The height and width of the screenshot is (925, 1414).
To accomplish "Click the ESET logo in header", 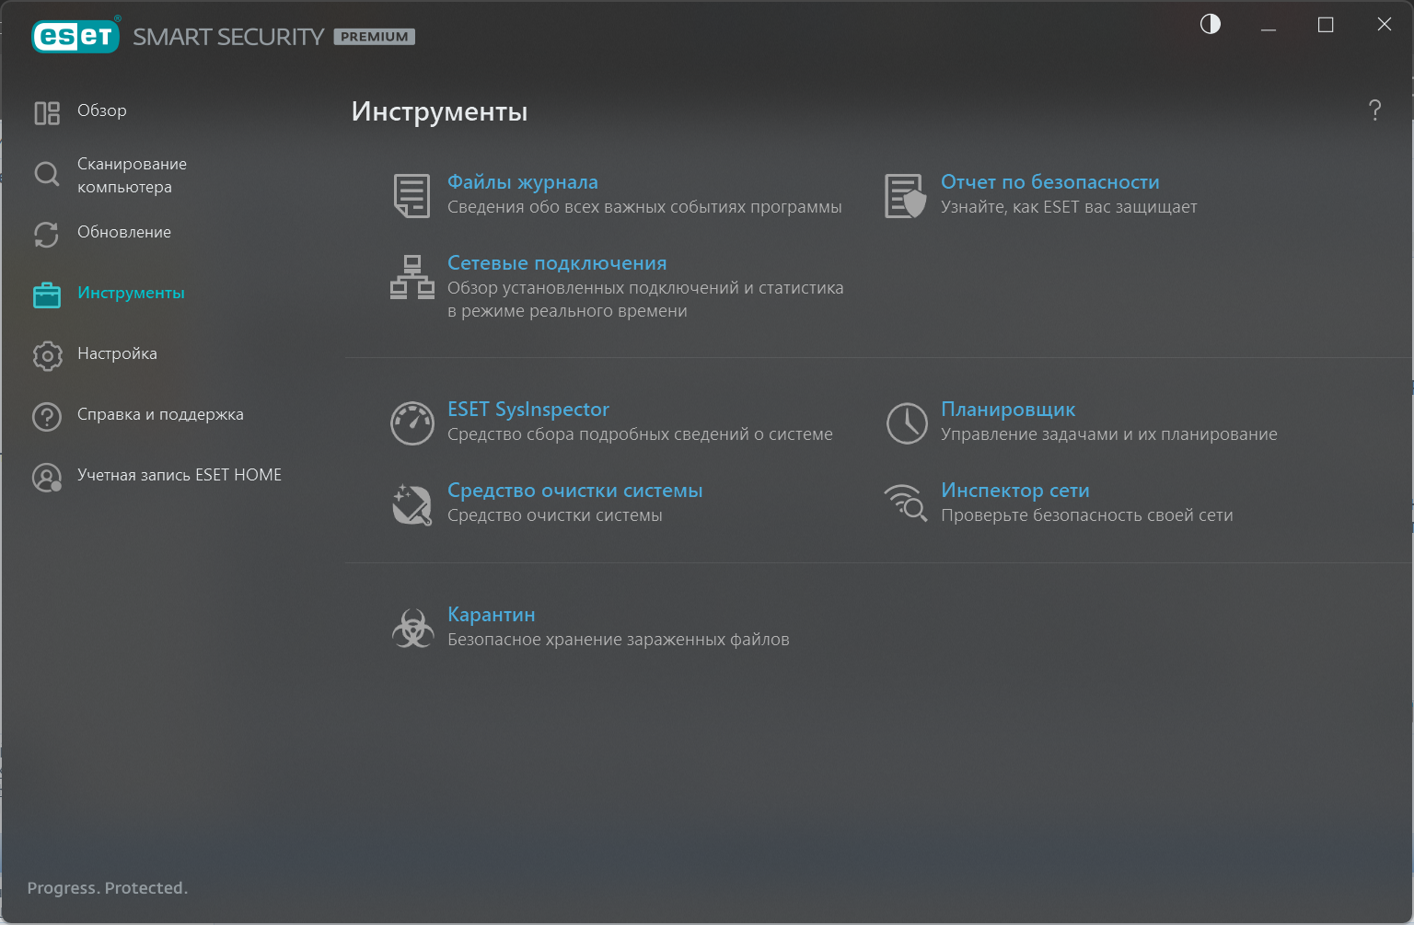I will pyautogui.click(x=75, y=36).
